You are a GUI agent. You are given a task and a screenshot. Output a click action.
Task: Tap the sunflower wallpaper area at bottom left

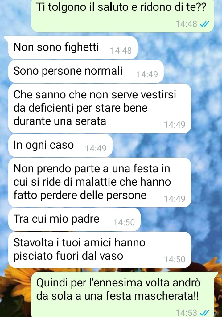15,293
